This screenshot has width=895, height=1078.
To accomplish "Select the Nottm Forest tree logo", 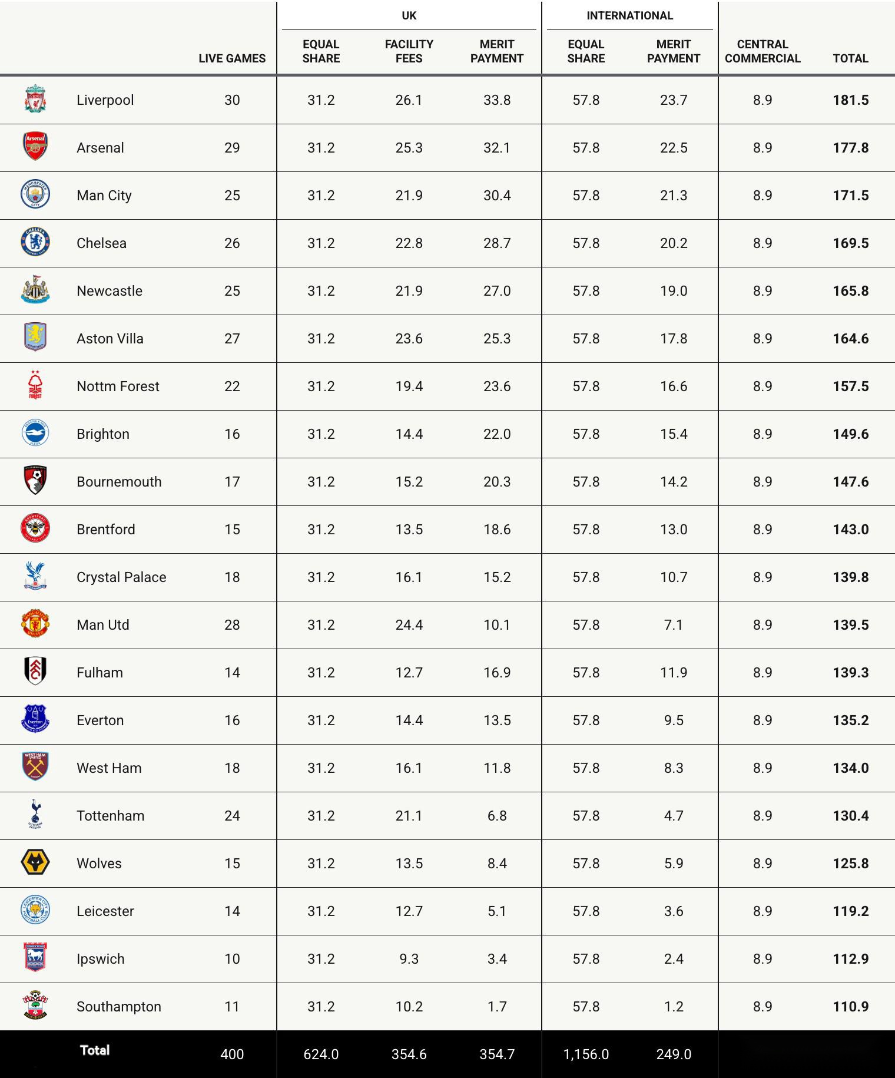I will click(35, 385).
